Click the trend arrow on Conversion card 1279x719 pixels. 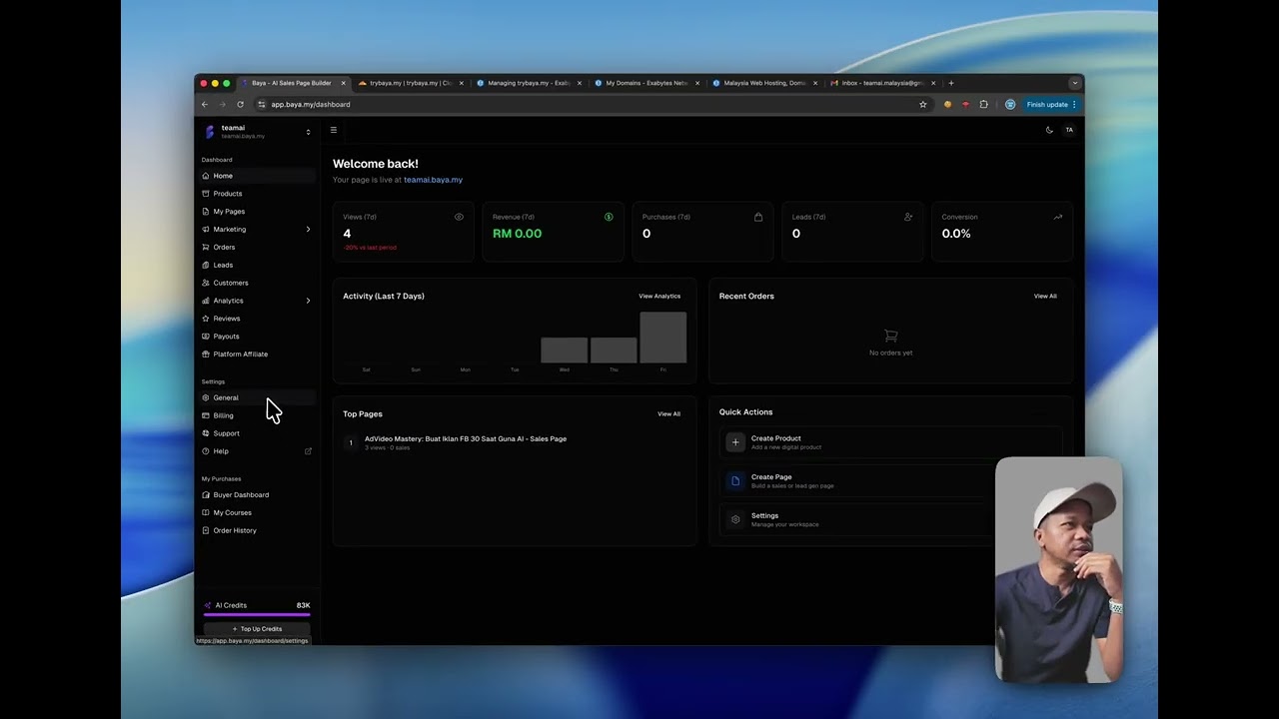coord(1058,217)
